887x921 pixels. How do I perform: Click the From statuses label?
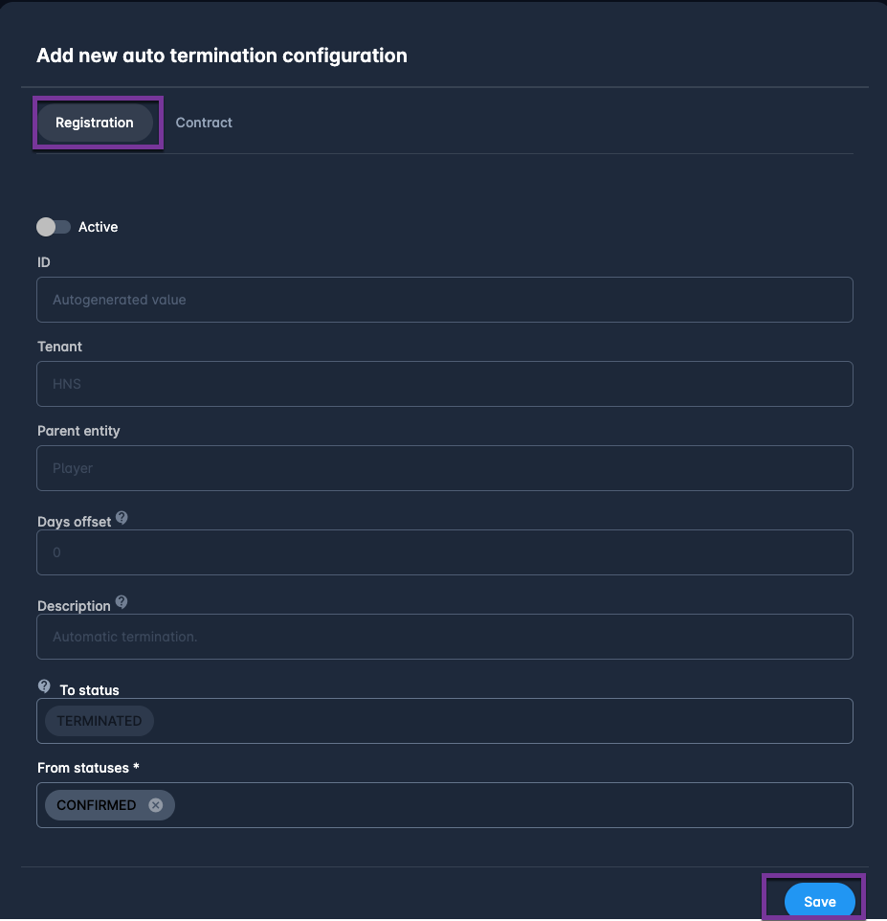(x=88, y=768)
